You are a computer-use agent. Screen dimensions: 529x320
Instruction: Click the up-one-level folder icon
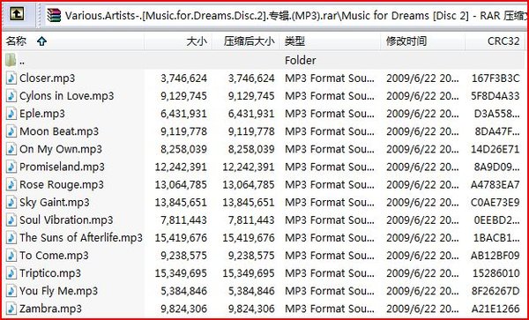[17, 14]
